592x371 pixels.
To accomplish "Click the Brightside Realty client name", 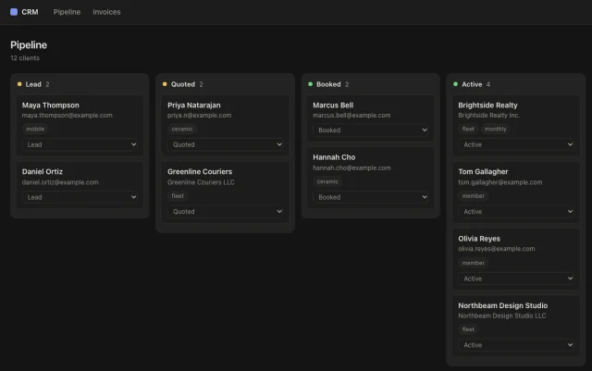I will click(x=487, y=105).
